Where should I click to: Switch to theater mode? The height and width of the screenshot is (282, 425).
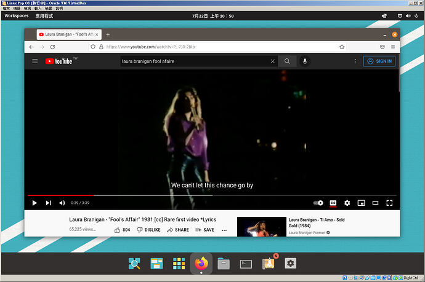[x=375, y=203]
